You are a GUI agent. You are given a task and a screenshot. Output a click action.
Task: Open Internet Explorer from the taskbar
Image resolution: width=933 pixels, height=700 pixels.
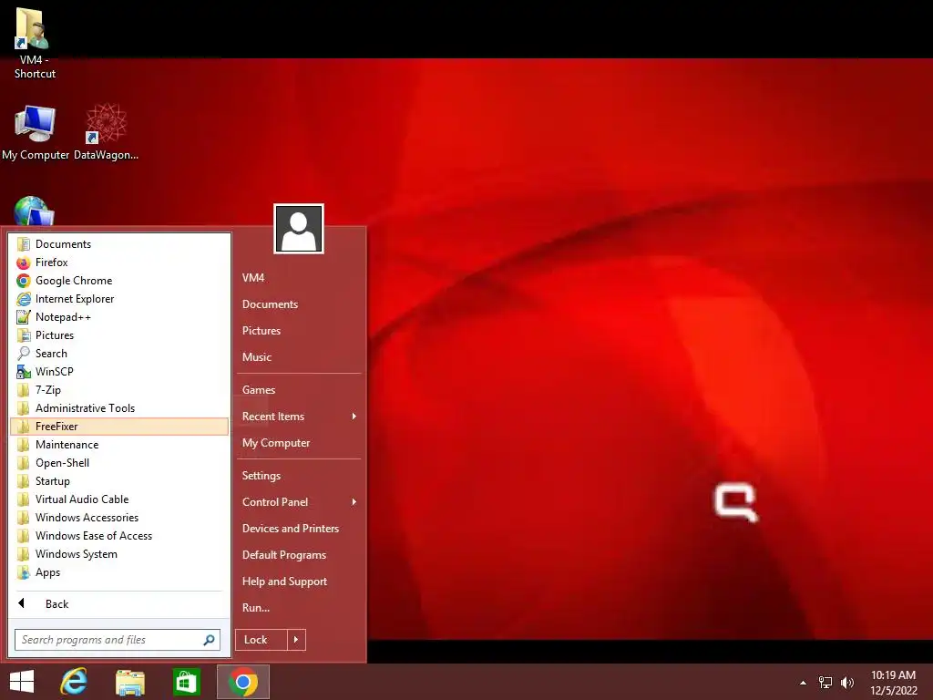[75, 682]
